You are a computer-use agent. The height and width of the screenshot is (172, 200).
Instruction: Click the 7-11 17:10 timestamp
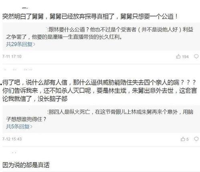(x=12, y=56)
